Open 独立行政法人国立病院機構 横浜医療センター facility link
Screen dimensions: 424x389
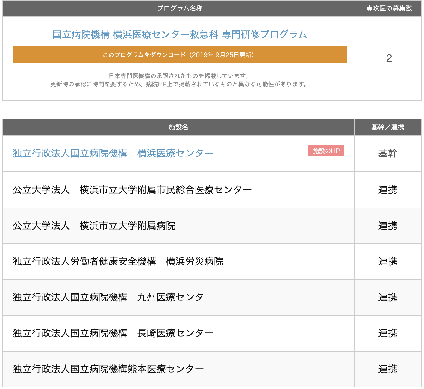point(113,153)
